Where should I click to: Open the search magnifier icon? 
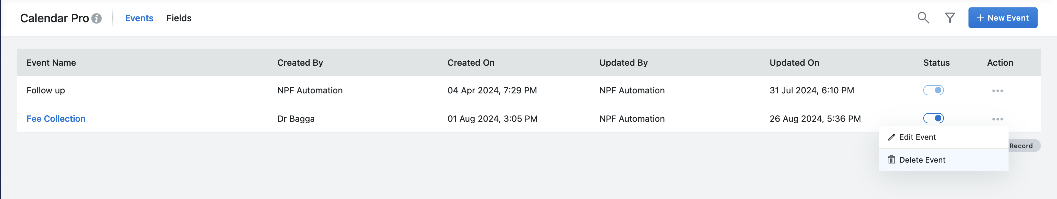pyautogui.click(x=923, y=18)
